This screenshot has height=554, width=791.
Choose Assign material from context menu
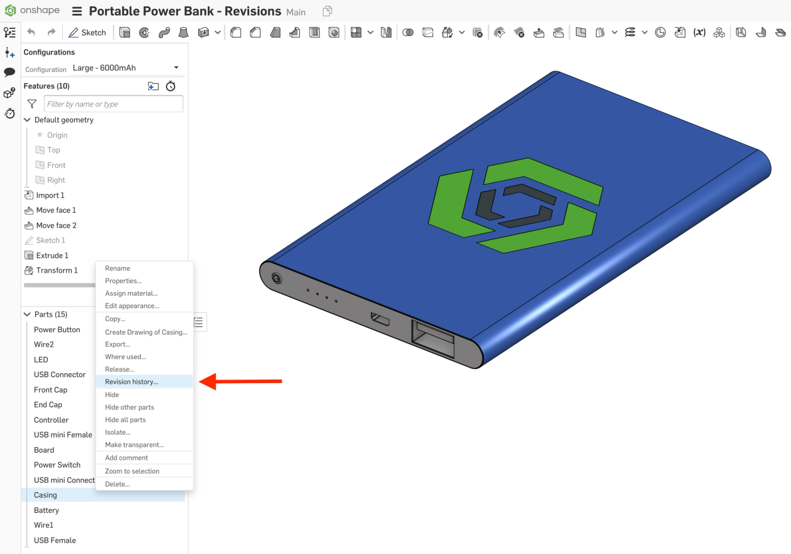click(131, 293)
